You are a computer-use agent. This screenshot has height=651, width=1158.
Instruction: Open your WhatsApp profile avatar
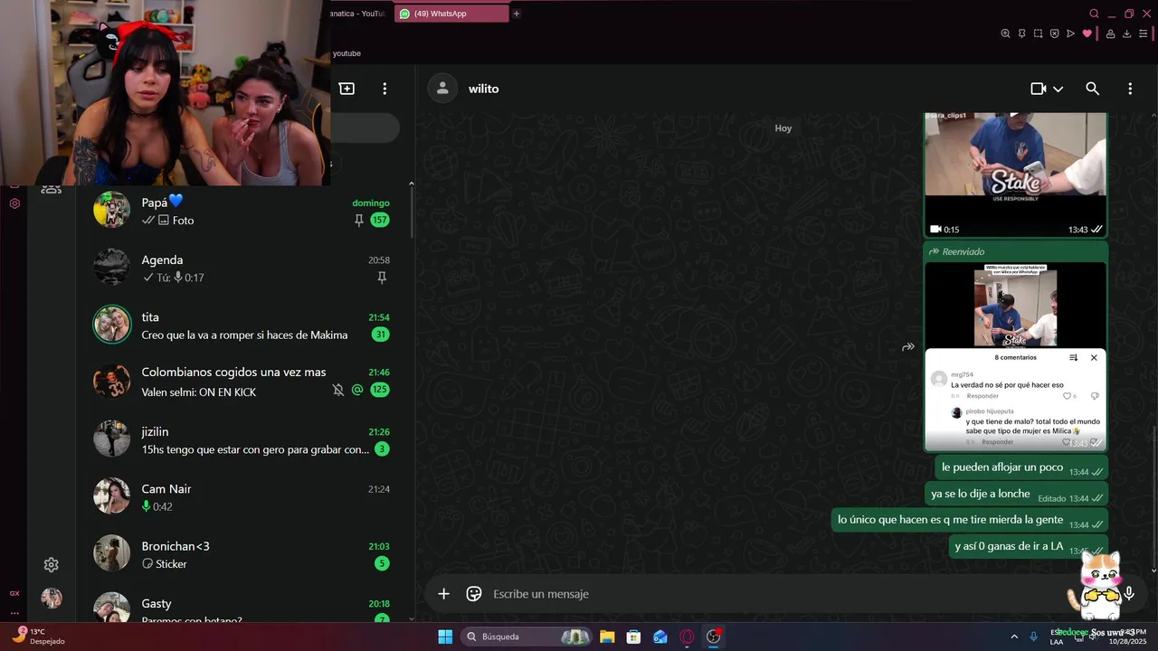pos(52,598)
